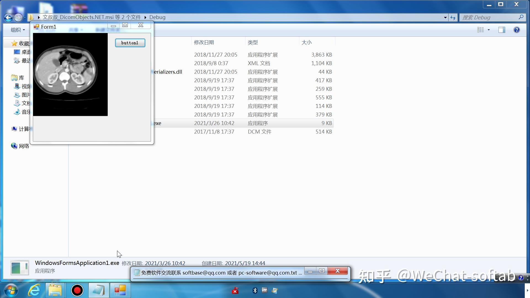The width and height of the screenshot is (530, 298).
Task: Select the XML 文档 file row
Action: 259,63
